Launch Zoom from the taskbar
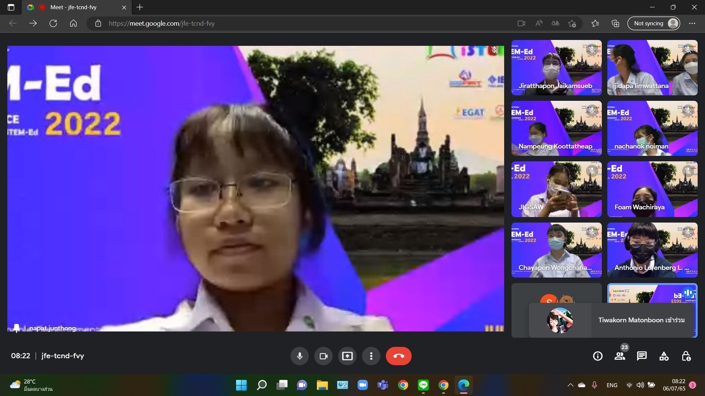This screenshot has height=396, width=705. (362, 385)
